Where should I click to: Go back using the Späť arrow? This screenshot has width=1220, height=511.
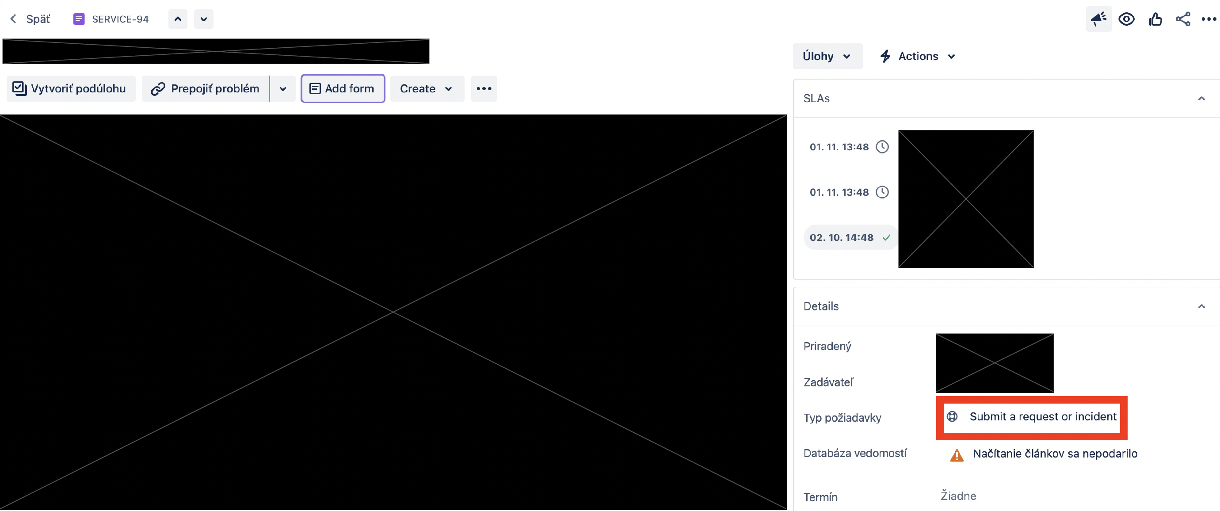coord(13,19)
